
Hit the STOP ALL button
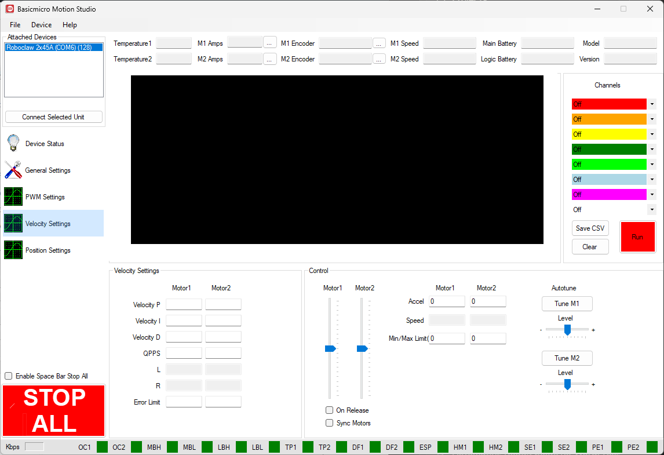tap(54, 410)
